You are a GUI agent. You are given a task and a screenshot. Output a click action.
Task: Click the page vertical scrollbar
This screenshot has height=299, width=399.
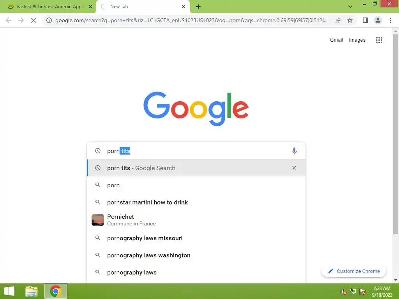coord(395,134)
